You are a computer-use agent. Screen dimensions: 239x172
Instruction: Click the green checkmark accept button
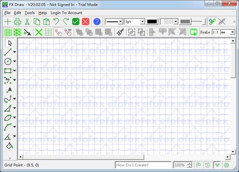pos(76,22)
